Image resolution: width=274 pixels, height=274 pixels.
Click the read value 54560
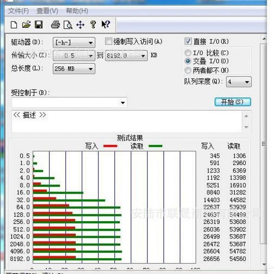(x=238, y=259)
